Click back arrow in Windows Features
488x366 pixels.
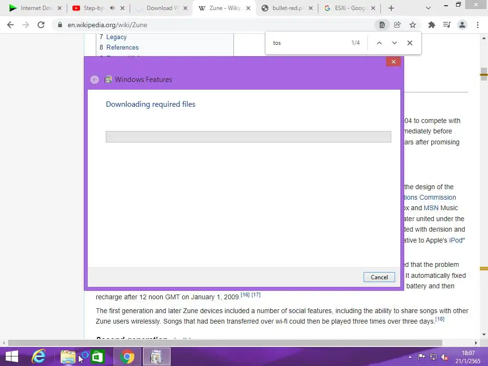tap(95, 80)
